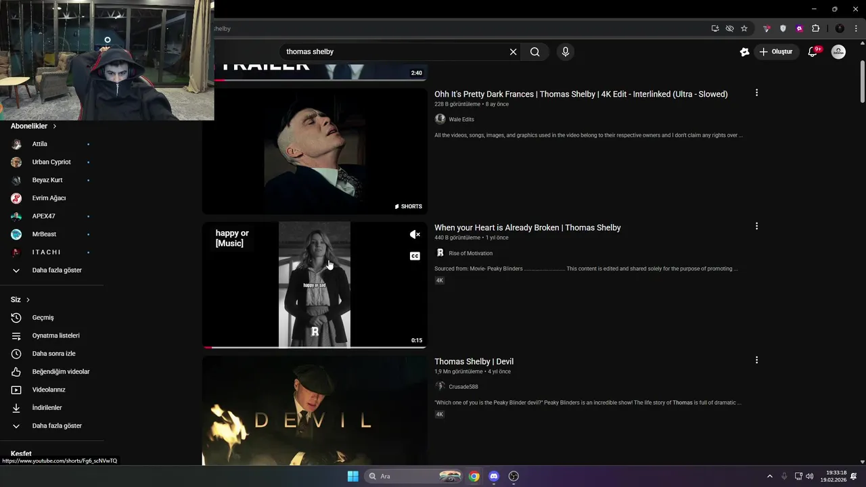
Task: Open the taskbar volume control
Action: [x=810, y=476]
